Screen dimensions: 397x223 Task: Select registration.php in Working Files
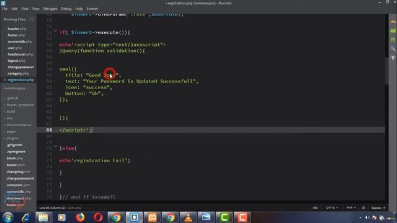coord(20,80)
